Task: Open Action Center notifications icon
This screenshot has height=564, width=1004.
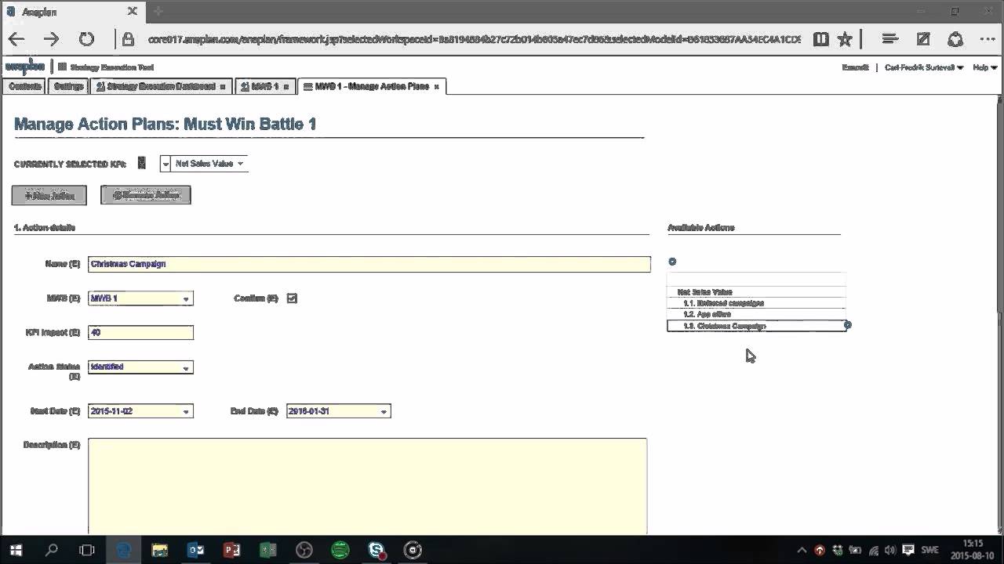Action: (x=908, y=551)
